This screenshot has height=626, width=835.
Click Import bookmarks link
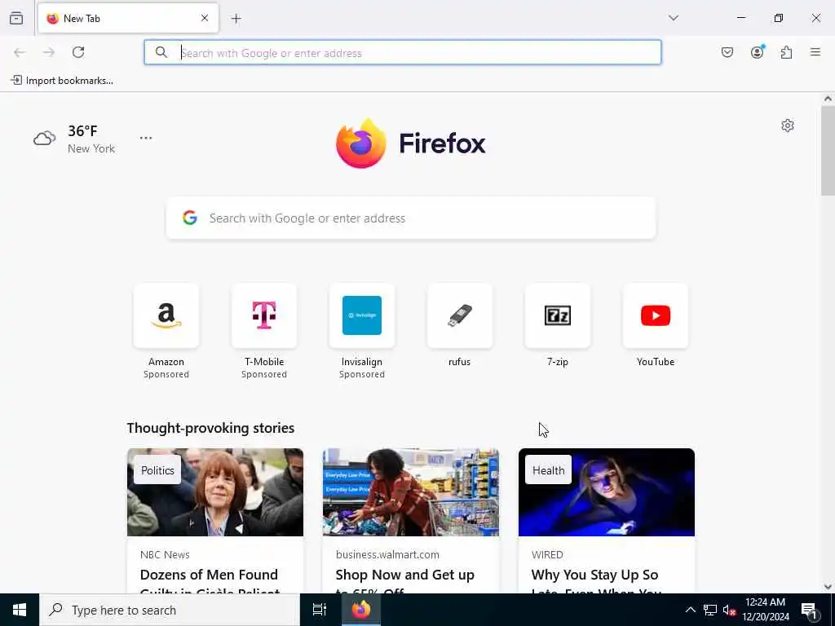62,81
